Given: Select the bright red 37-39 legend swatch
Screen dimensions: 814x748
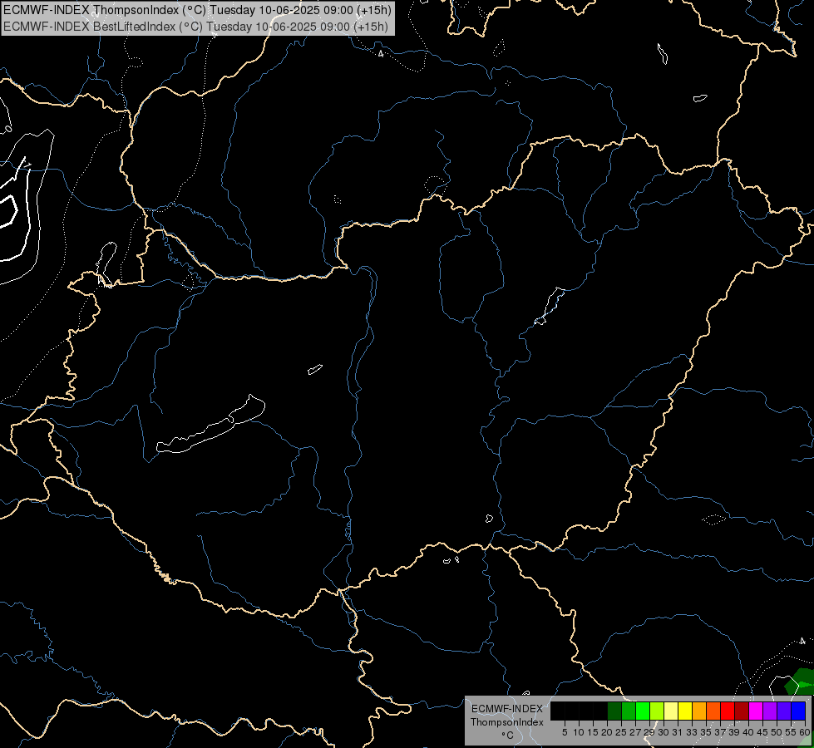Looking at the screenshot, I should (x=728, y=711).
